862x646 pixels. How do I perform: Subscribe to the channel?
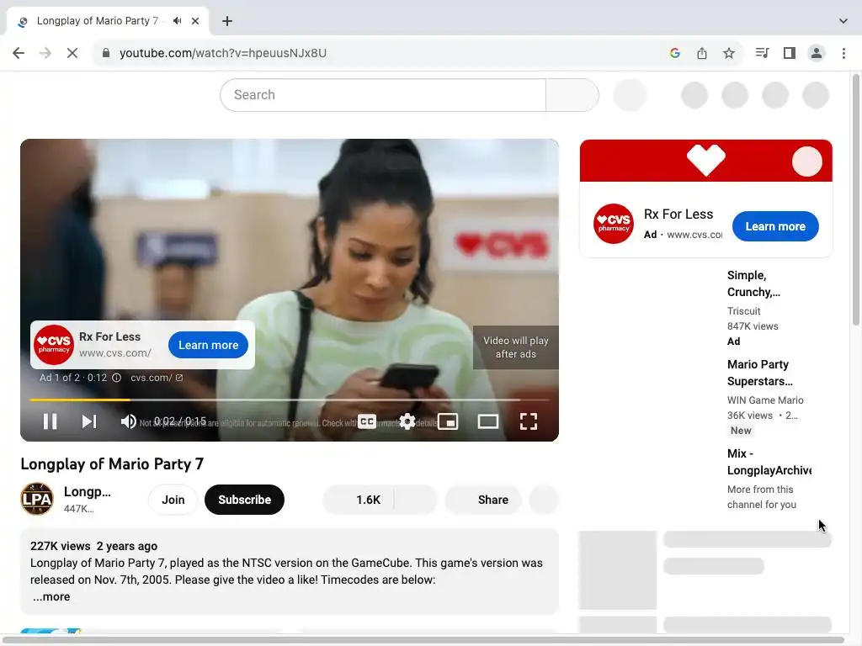[245, 500]
